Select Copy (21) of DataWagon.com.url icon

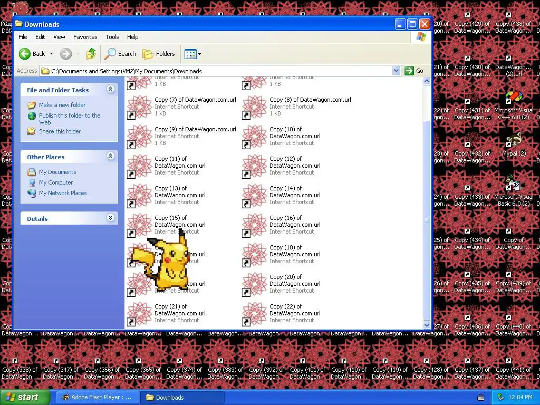click(139, 314)
